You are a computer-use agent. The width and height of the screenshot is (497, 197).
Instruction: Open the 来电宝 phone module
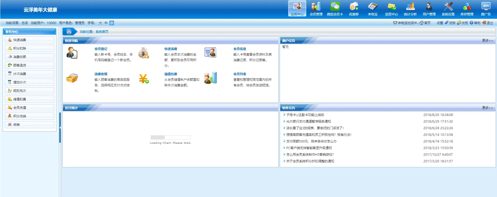pos(372,9)
